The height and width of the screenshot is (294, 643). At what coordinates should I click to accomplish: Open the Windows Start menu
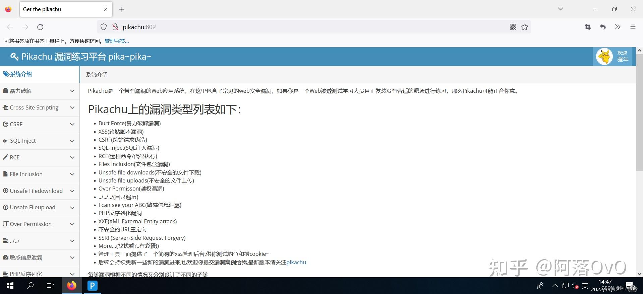tap(10, 286)
